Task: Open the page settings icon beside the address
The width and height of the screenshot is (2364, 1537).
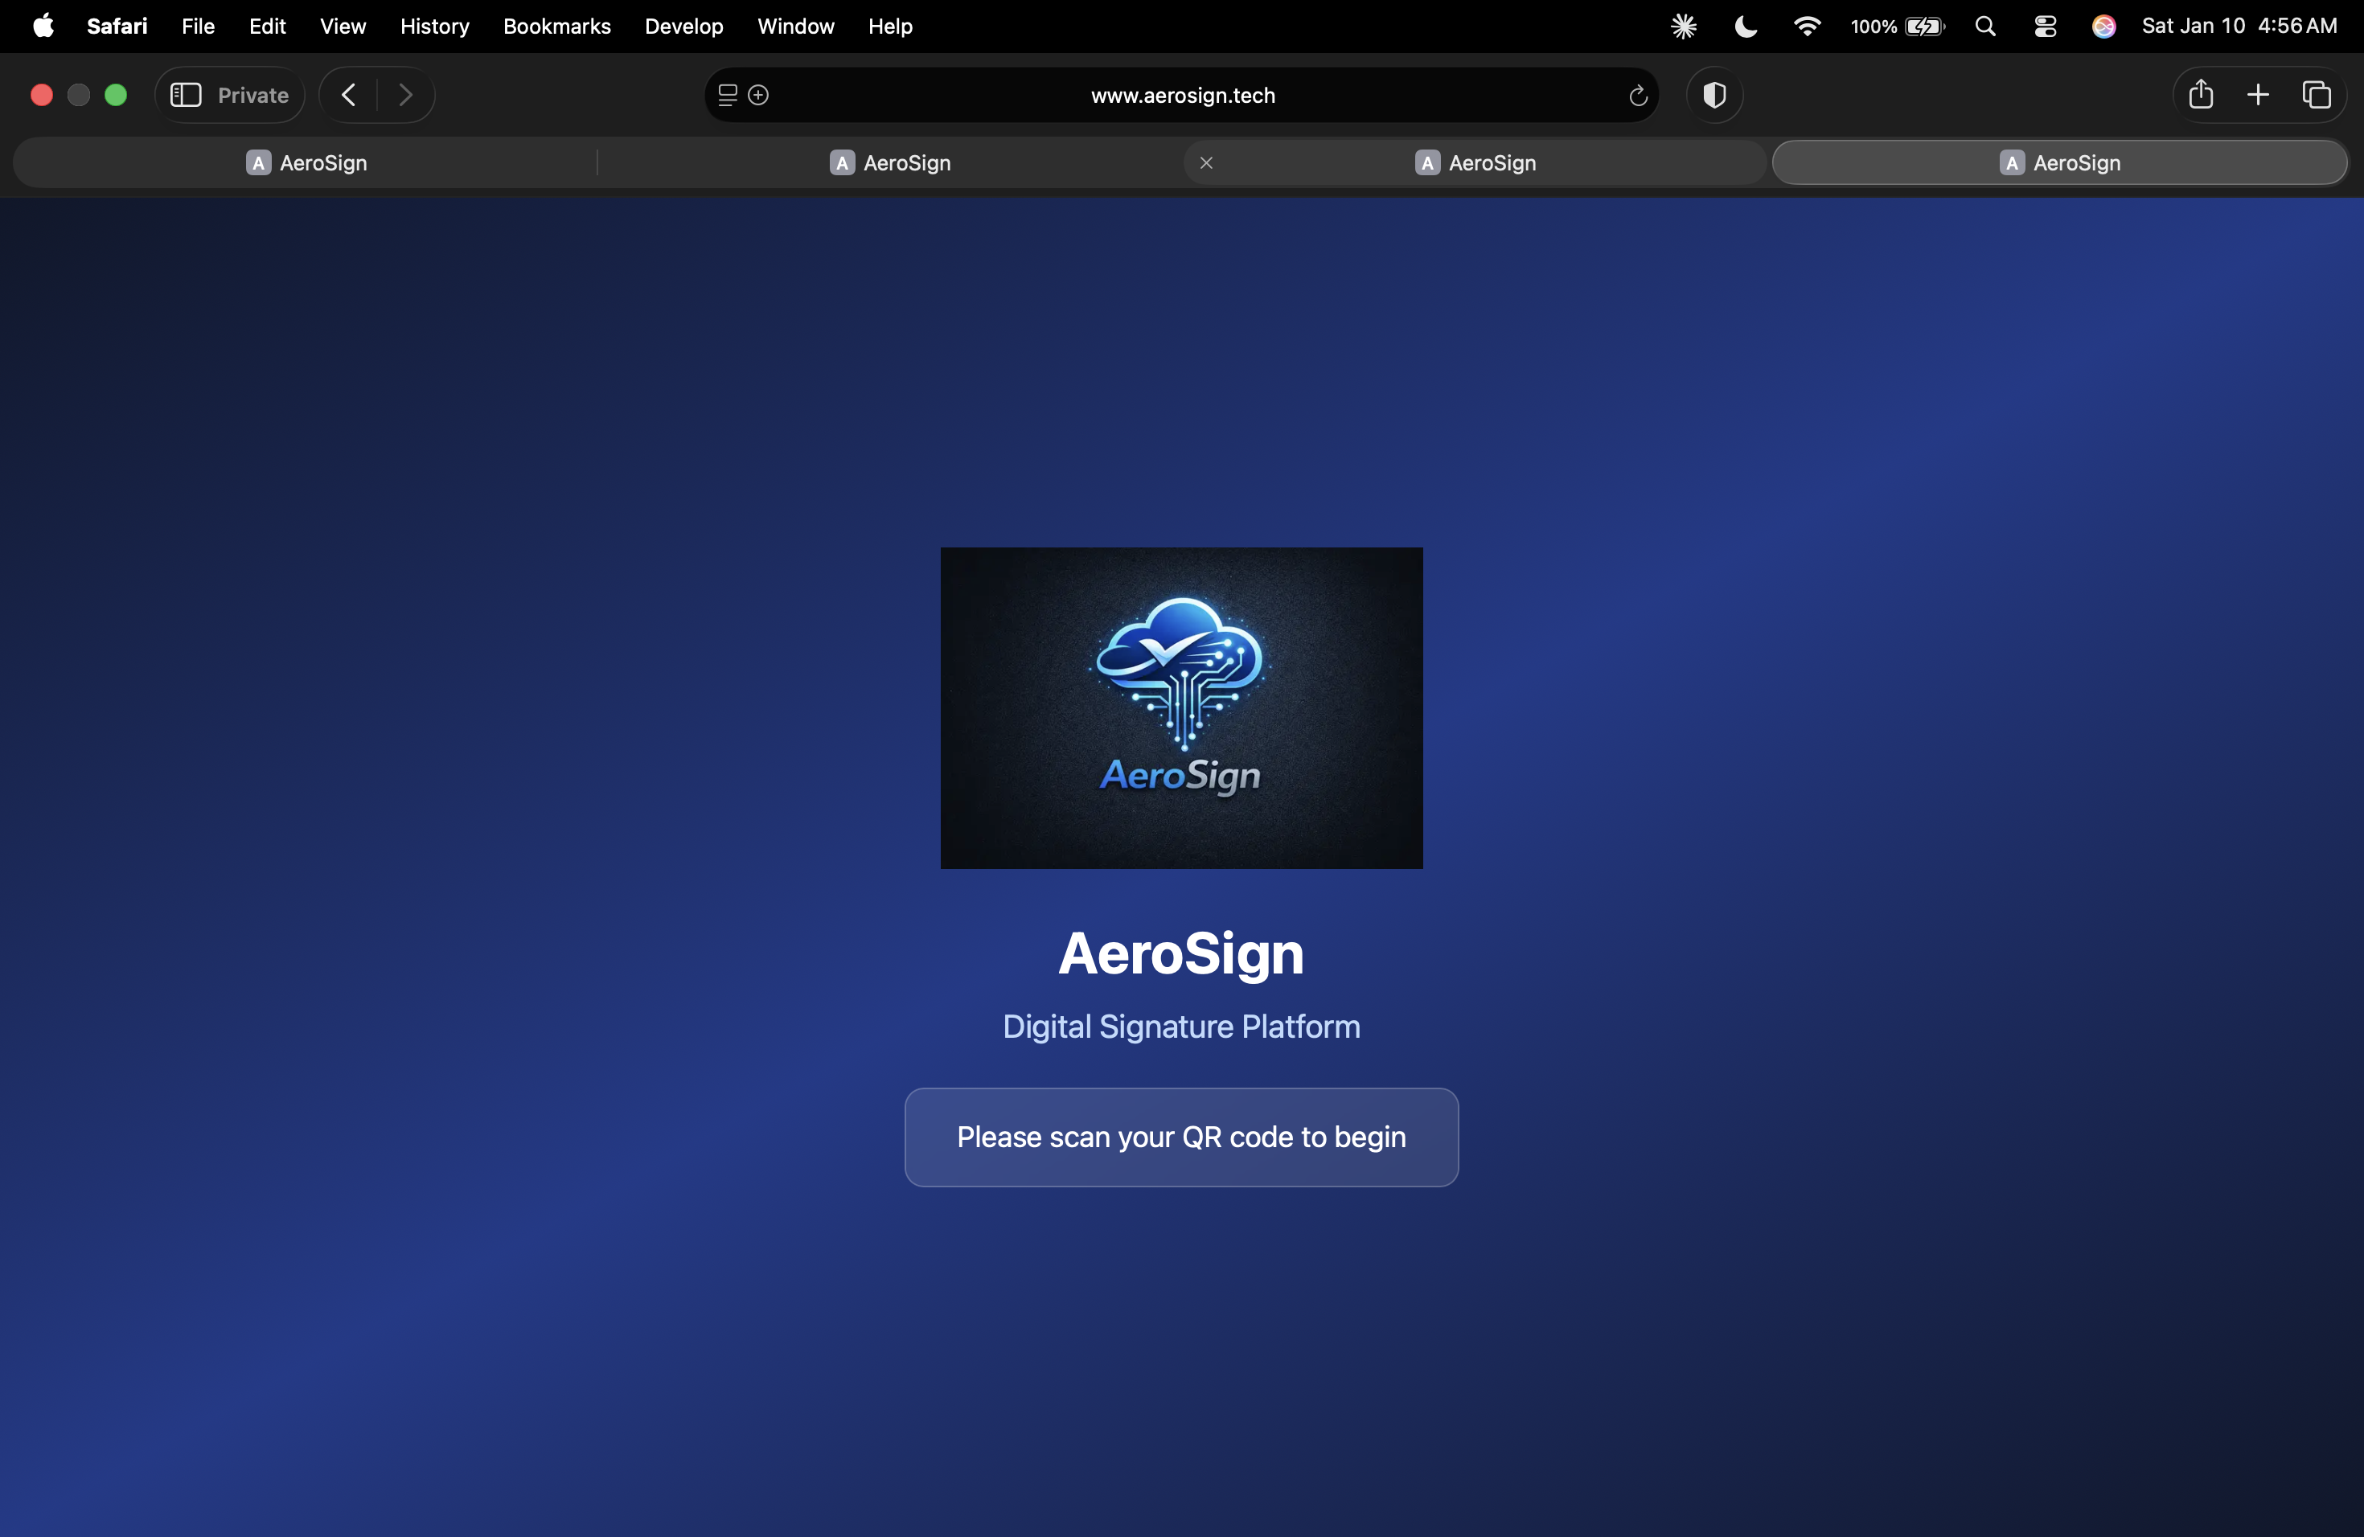Action: click(726, 94)
